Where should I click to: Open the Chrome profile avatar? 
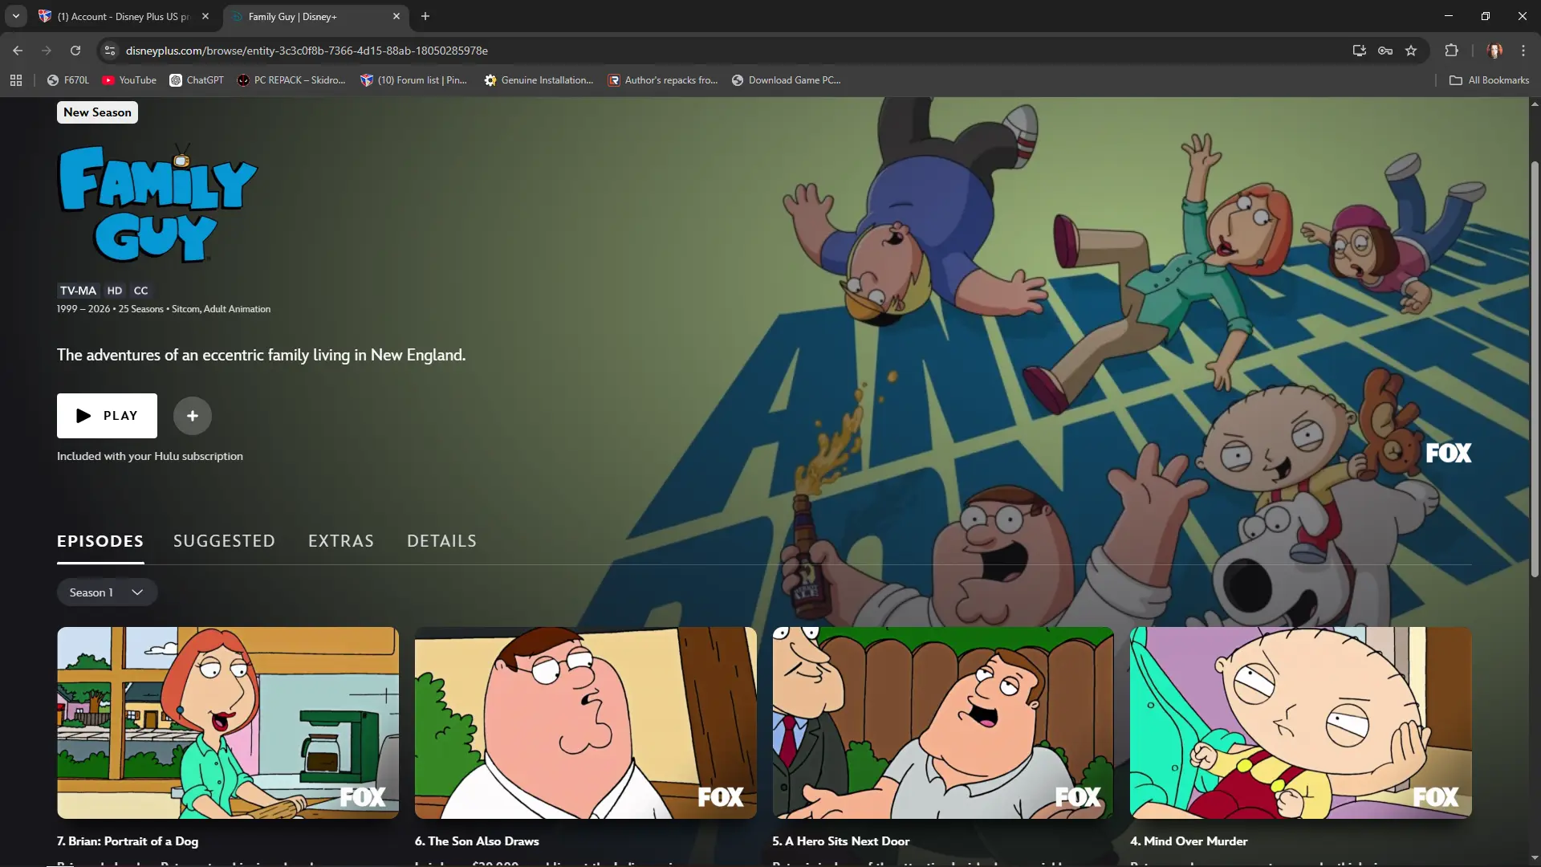(x=1494, y=51)
